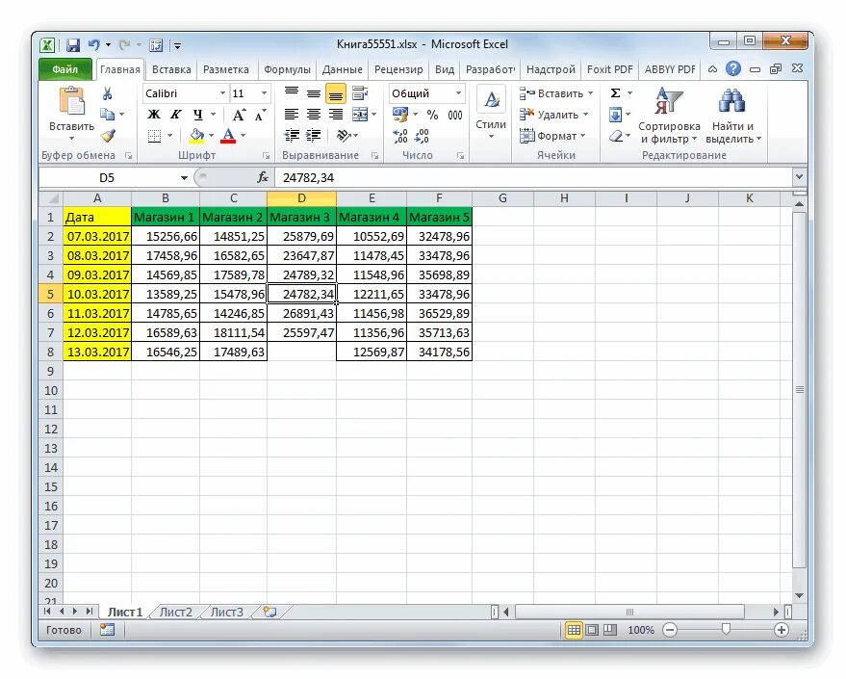
Task: Click the Wrap Text icon
Action: [x=359, y=93]
